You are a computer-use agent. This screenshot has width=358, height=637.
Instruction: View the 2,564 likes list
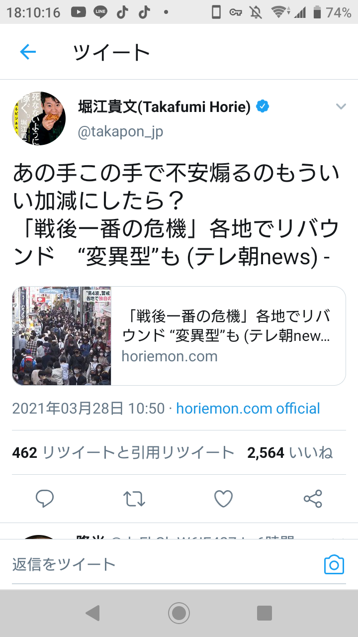[x=290, y=452]
